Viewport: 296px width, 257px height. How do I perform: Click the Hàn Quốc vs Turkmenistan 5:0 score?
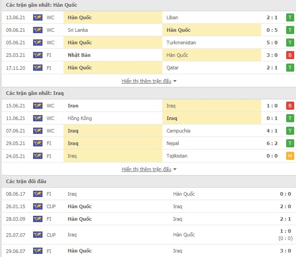tap(272, 43)
